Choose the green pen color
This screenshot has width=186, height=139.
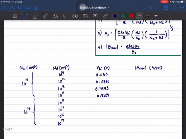coord(123,16)
